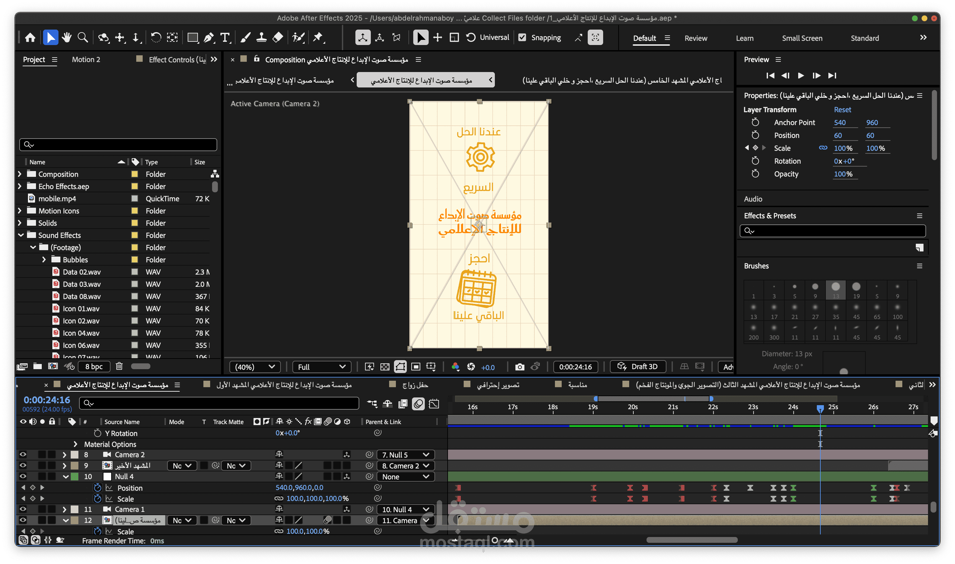Image resolution: width=955 pixels, height=564 pixels.
Task: Select the Type tool
Action: [x=225, y=38]
